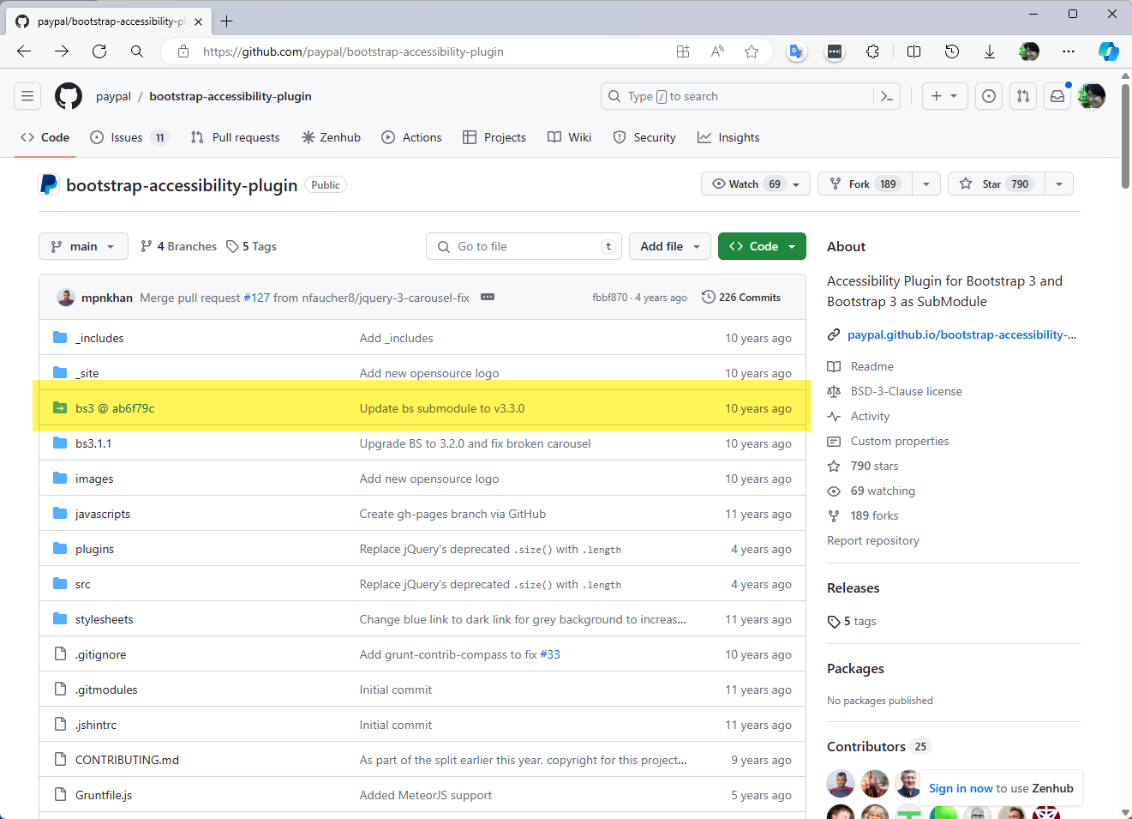Open the mpnkhan author avatar
This screenshot has height=819, width=1132.
click(x=66, y=298)
